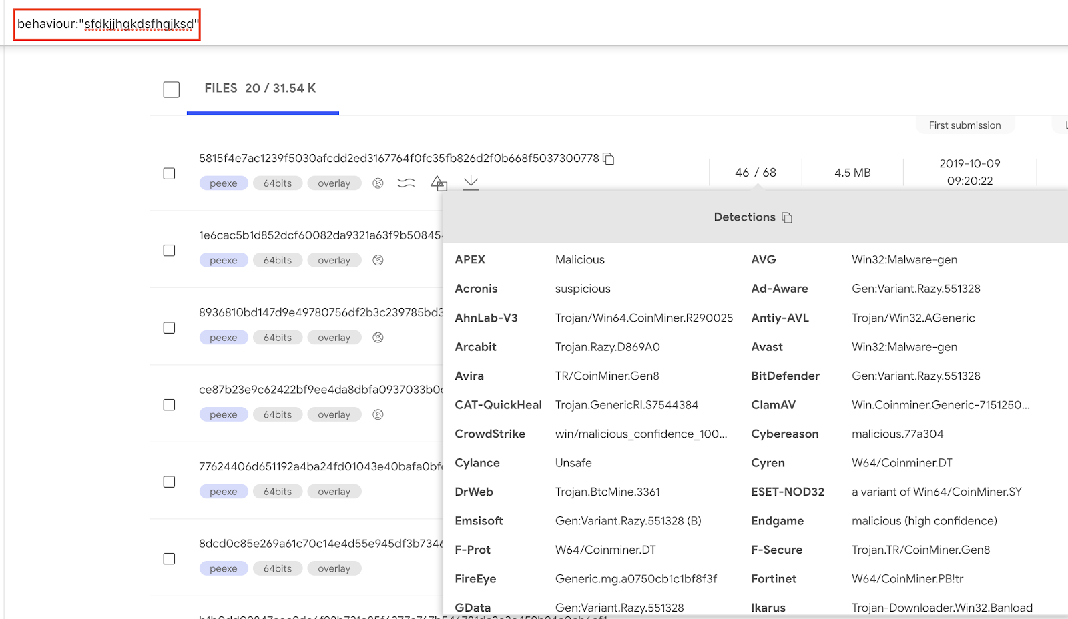Open the 1e6cac5b1d852dcf... file hash
The image size is (1068, 619).
point(320,235)
